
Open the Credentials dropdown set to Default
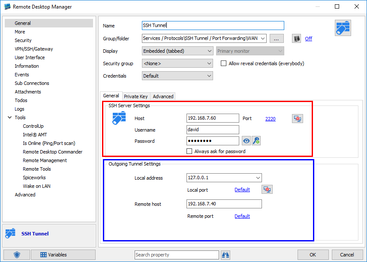coord(177,75)
